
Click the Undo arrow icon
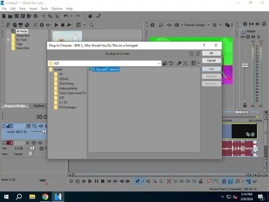(66, 16)
